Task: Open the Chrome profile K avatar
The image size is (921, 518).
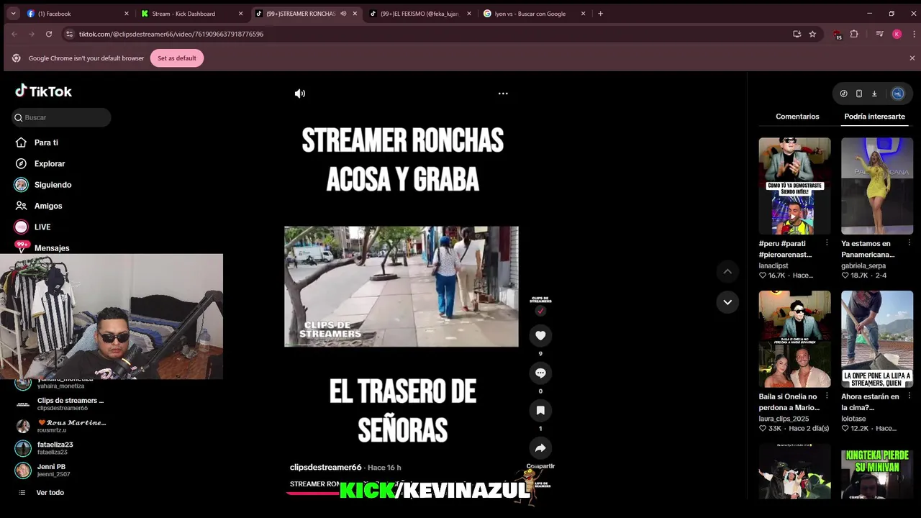Action: tap(897, 34)
